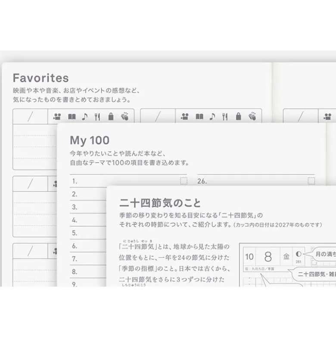Click the note カッコ内の日付は2027年のものです

278,225
